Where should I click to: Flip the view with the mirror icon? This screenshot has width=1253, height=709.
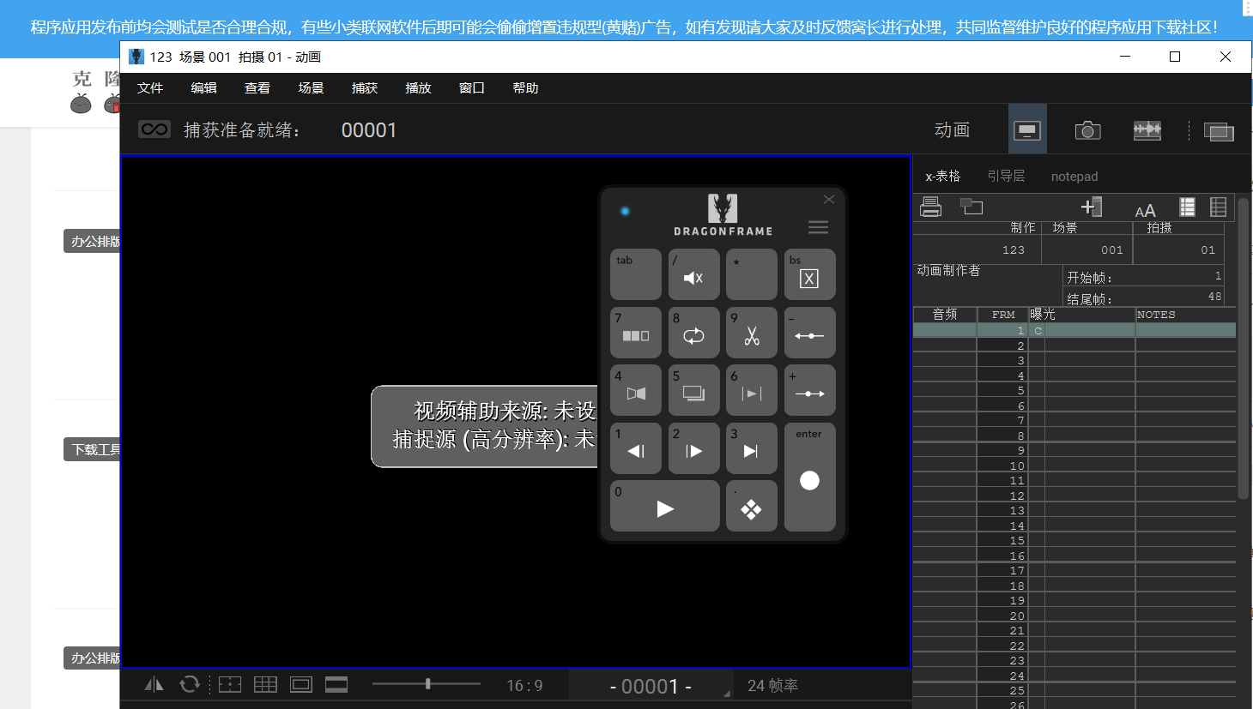pos(154,684)
